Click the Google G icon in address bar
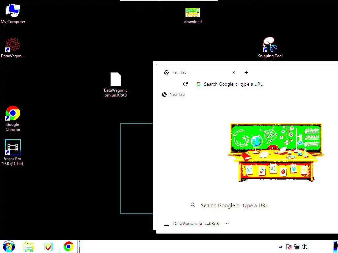Screen dimensions: 338x253 point(199,84)
